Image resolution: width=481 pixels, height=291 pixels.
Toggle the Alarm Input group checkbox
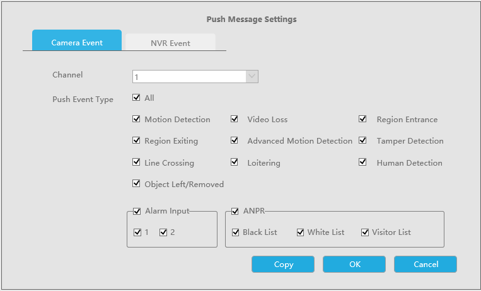pyautogui.click(x=137, y=211)
